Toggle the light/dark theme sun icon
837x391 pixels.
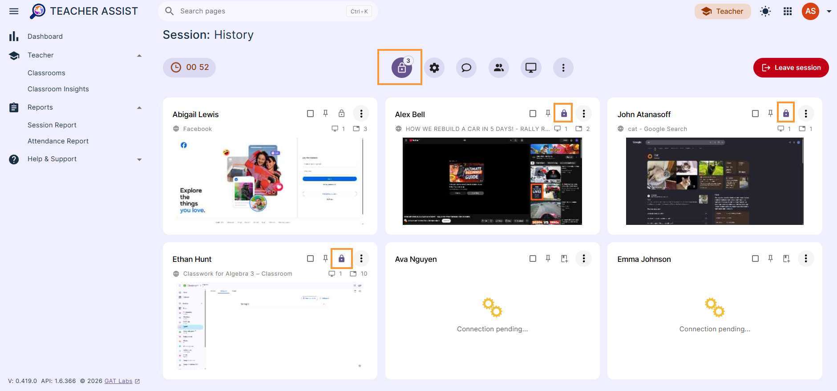click(765, 11)
